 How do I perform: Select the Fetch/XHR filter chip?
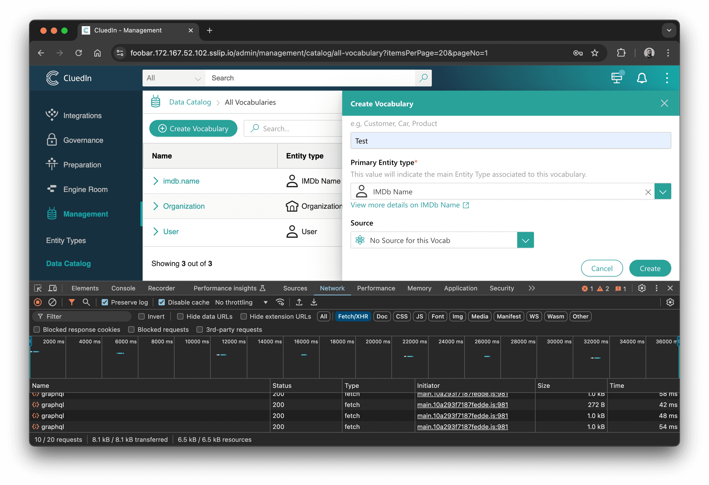click(x=353, y=316)
